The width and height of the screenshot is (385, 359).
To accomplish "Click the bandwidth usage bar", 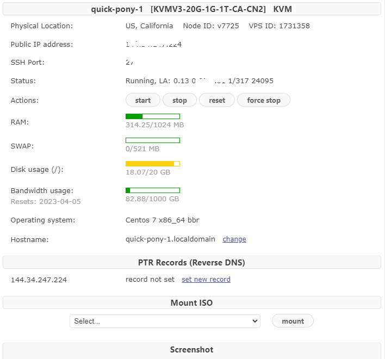I will point(153,190).
